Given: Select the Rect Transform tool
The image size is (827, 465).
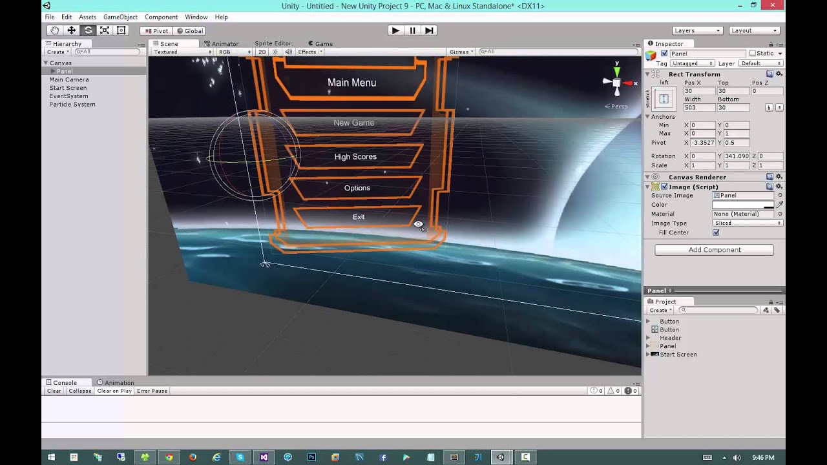Looking at the screenshot, I should (x=121, y=30).
